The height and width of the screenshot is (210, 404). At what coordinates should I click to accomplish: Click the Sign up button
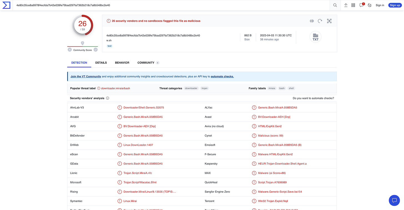point(395,5)
